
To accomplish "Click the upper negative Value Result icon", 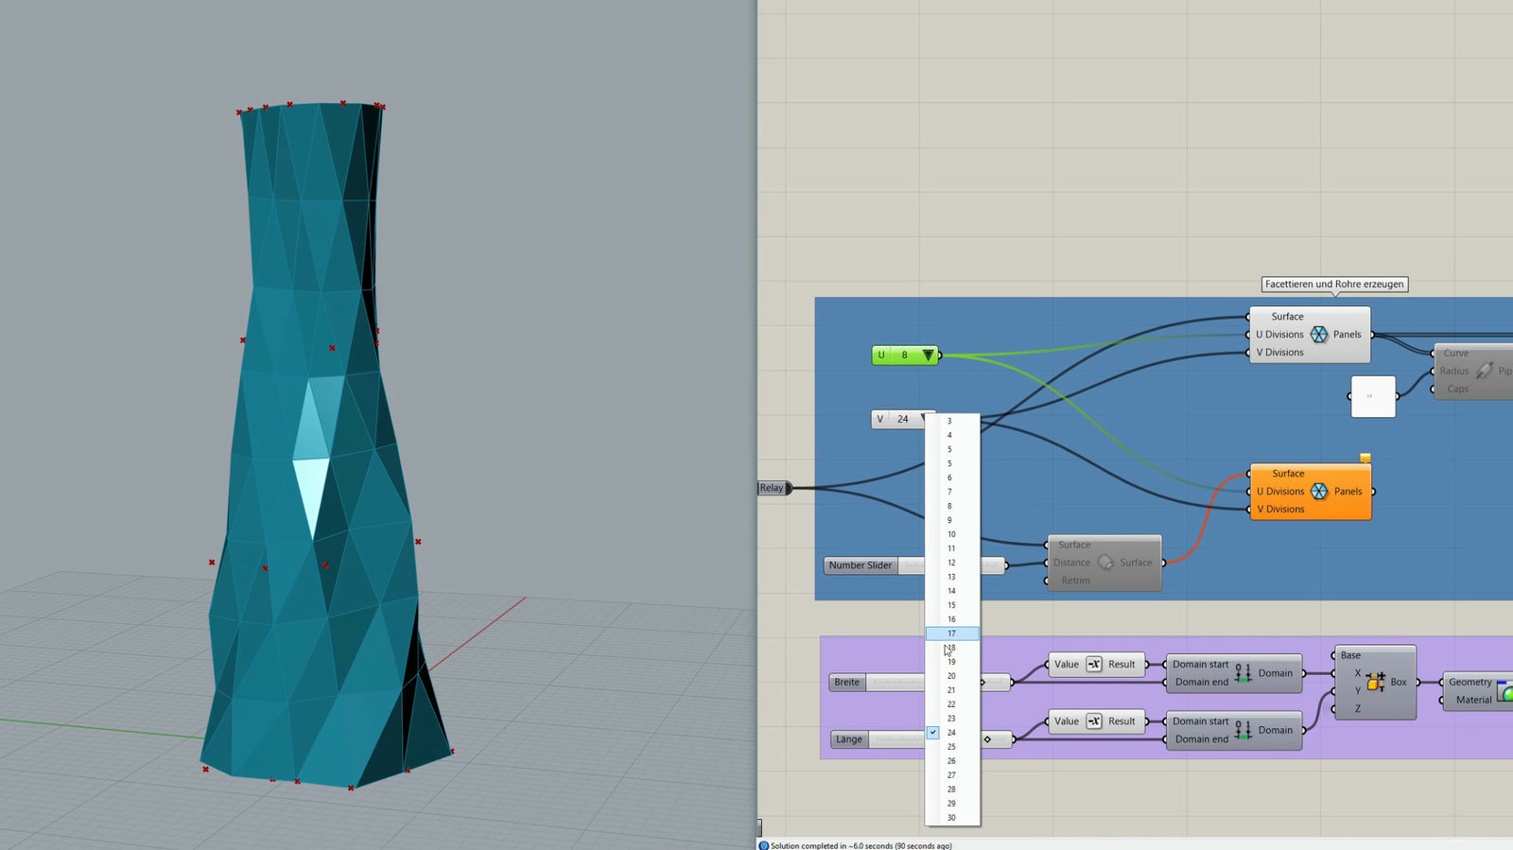I will coord(1094,665).
